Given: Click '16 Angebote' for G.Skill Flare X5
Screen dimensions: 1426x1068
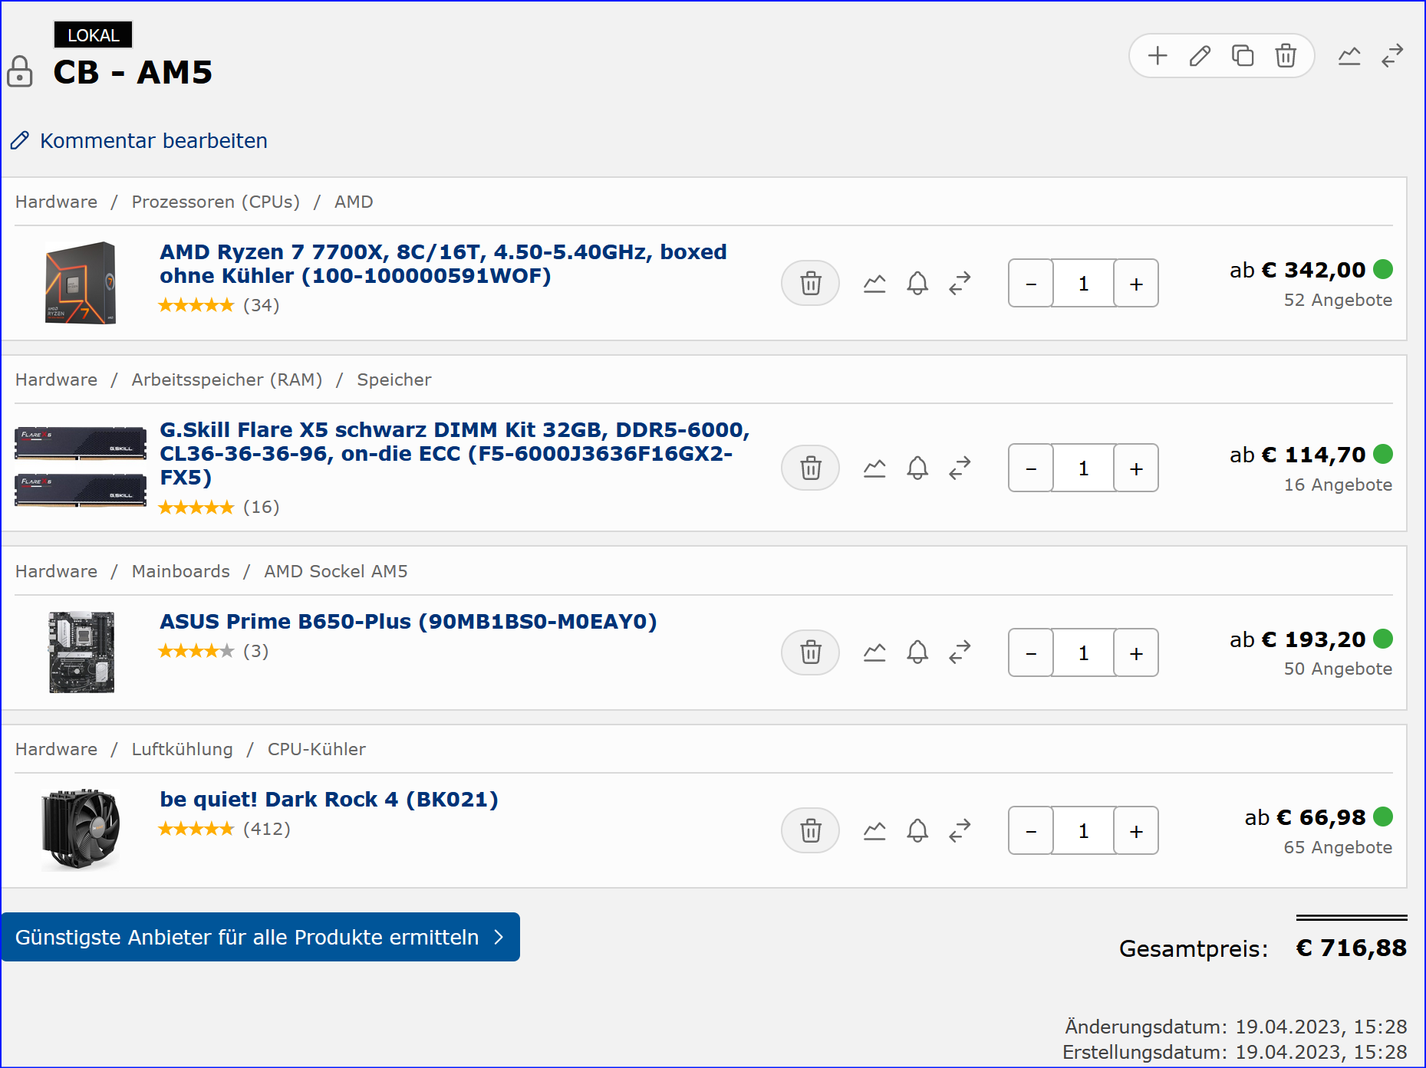Looking at the screenshot, I should tap(1338, 485).
